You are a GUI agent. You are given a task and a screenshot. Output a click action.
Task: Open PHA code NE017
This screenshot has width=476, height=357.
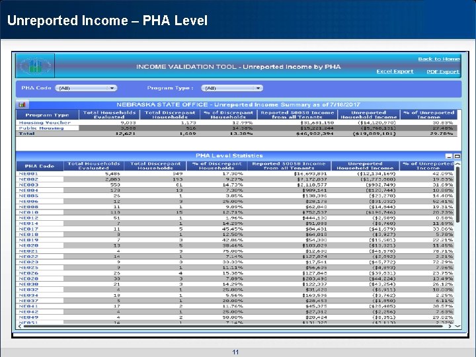[28, 229]
